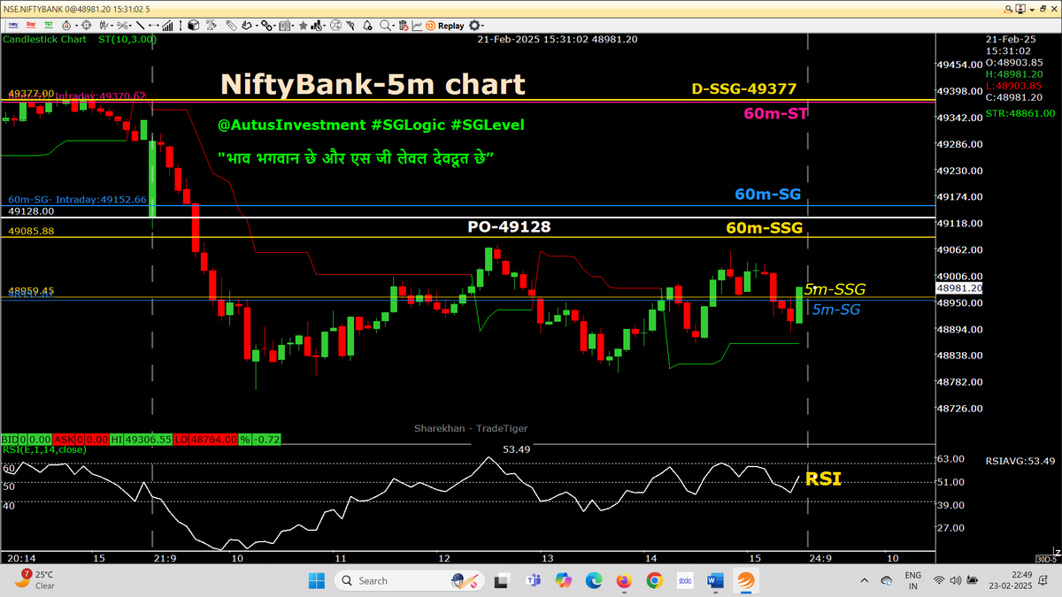The height and width of the screenshot is (597, 1062).
Task: Select the crosshair tool icon
Action: click(87, 26)
